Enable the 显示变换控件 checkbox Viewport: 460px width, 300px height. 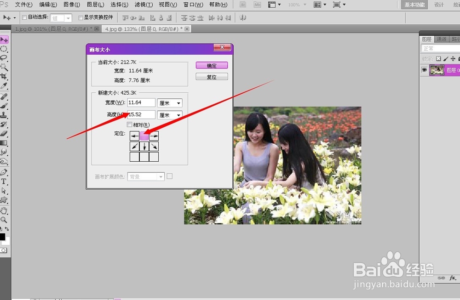tap(80, 18)
